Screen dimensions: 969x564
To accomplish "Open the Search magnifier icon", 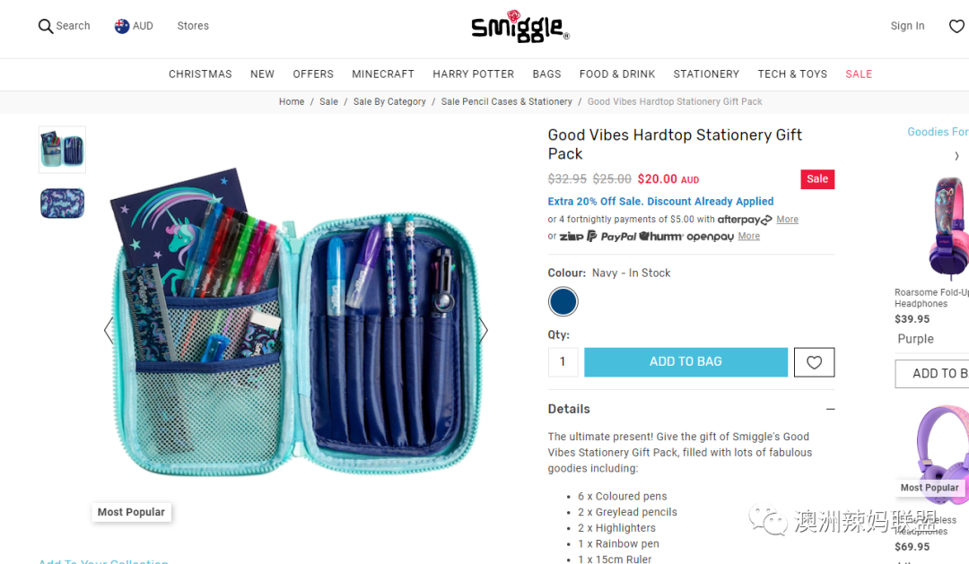I will pos(45,26).
